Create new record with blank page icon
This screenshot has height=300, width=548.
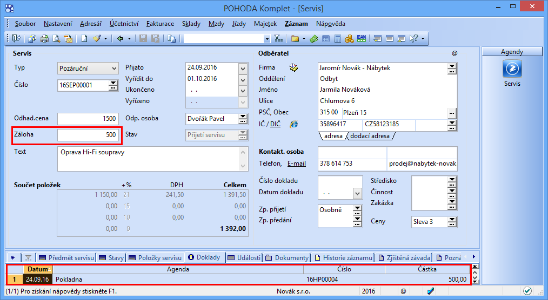click(x=84, y=38)
